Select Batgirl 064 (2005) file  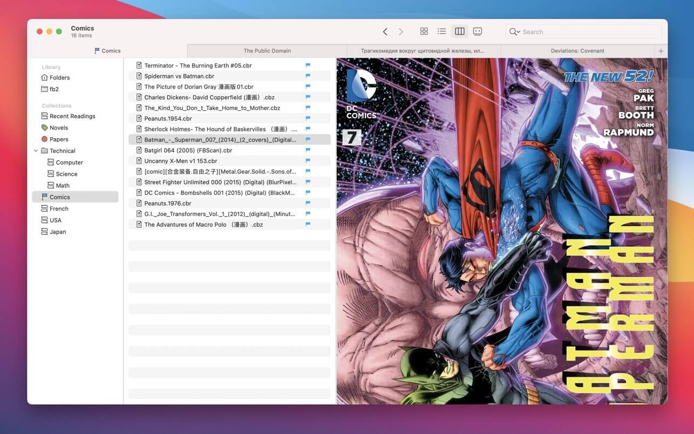tap(188, 151)
